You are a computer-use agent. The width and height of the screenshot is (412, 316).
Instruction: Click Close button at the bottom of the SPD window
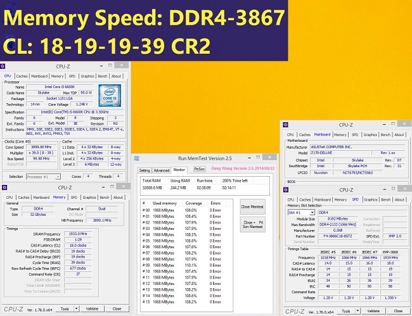[x=398, y=311]
